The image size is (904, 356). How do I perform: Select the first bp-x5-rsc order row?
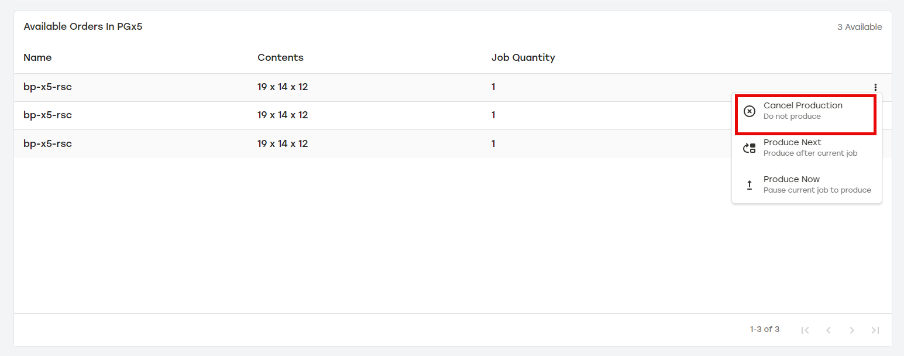47,87
